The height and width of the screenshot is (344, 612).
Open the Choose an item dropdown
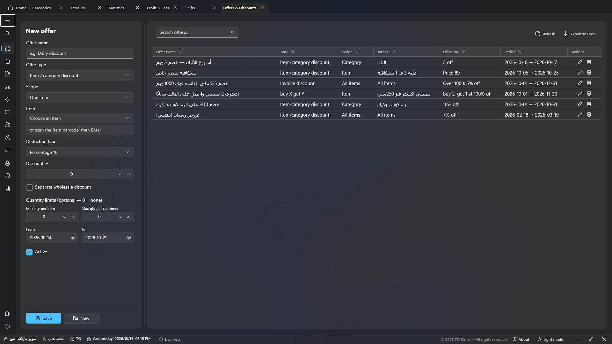80,118
